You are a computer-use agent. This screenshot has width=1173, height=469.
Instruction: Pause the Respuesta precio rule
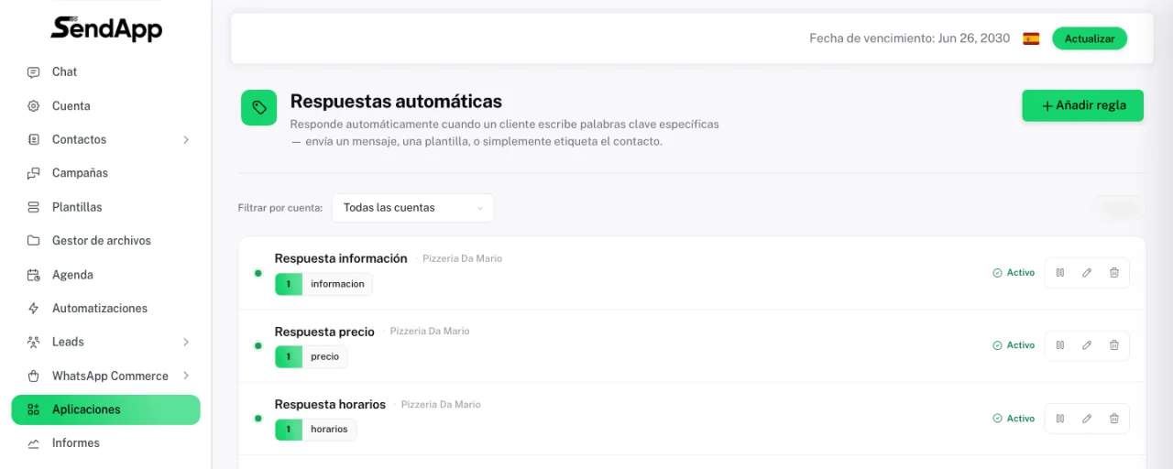[x=1060, y=345]
